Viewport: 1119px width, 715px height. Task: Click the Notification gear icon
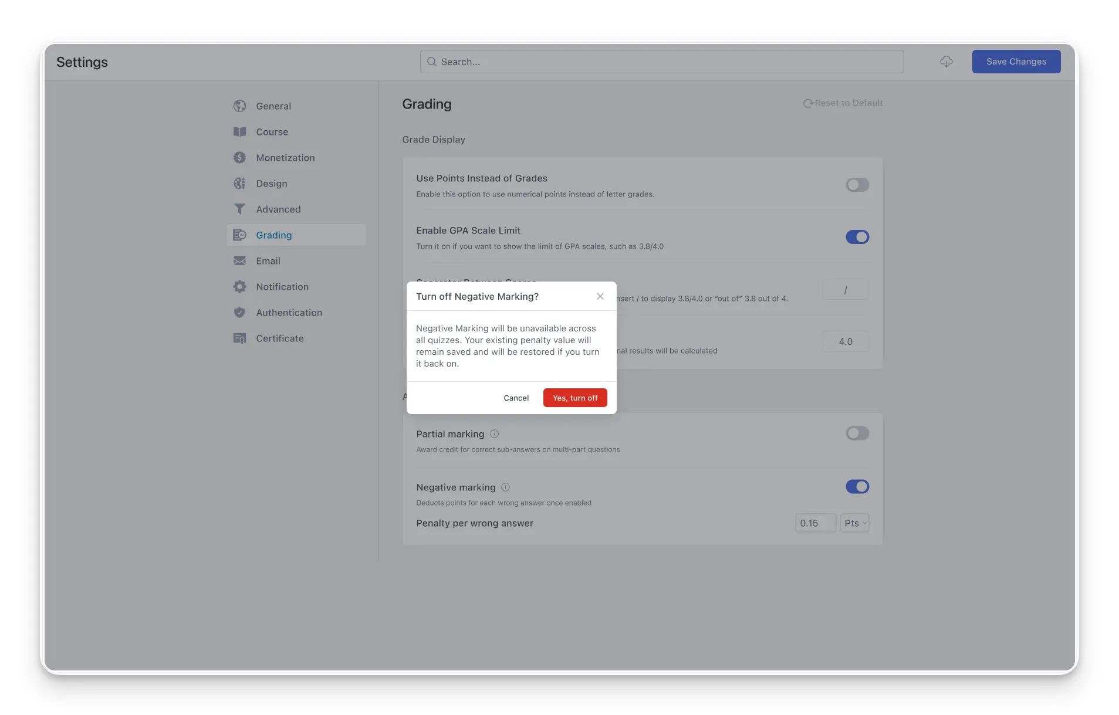click(x=239, y=287)
